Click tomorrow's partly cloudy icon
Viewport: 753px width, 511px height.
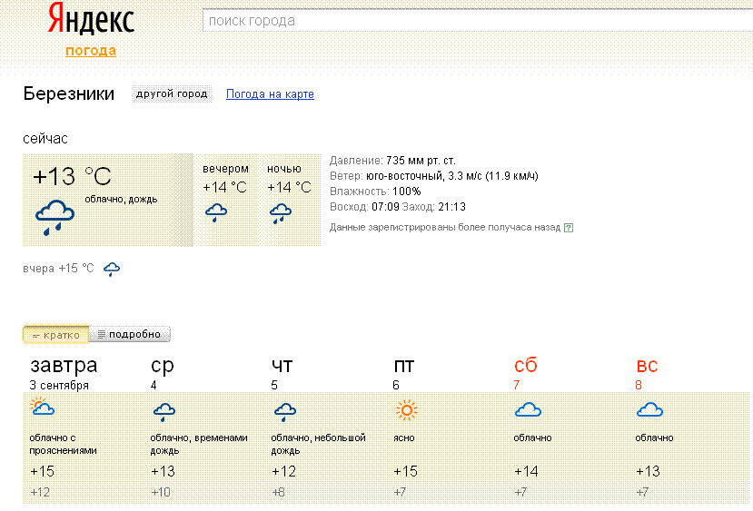[42, 409]
